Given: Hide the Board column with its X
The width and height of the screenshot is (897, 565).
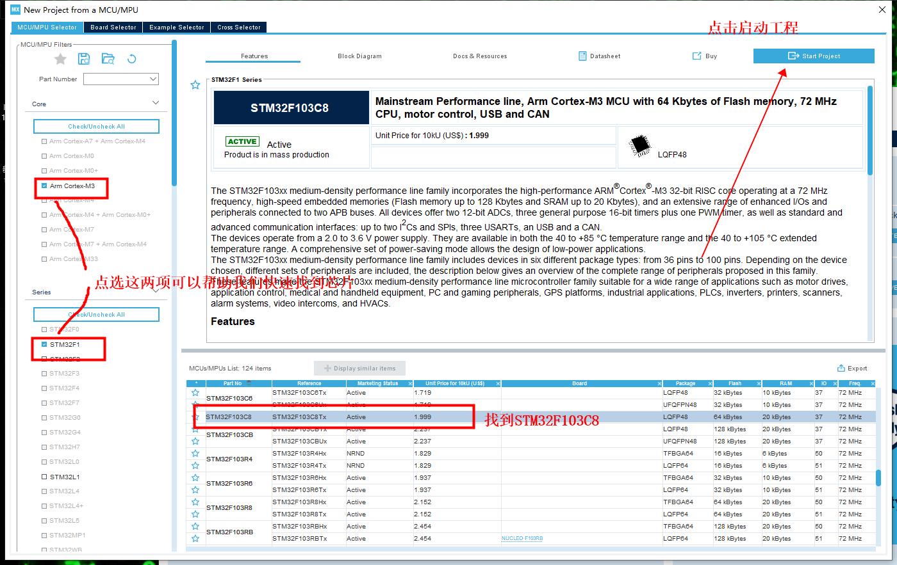Looking at the screenshot, I should click(659, 383).
